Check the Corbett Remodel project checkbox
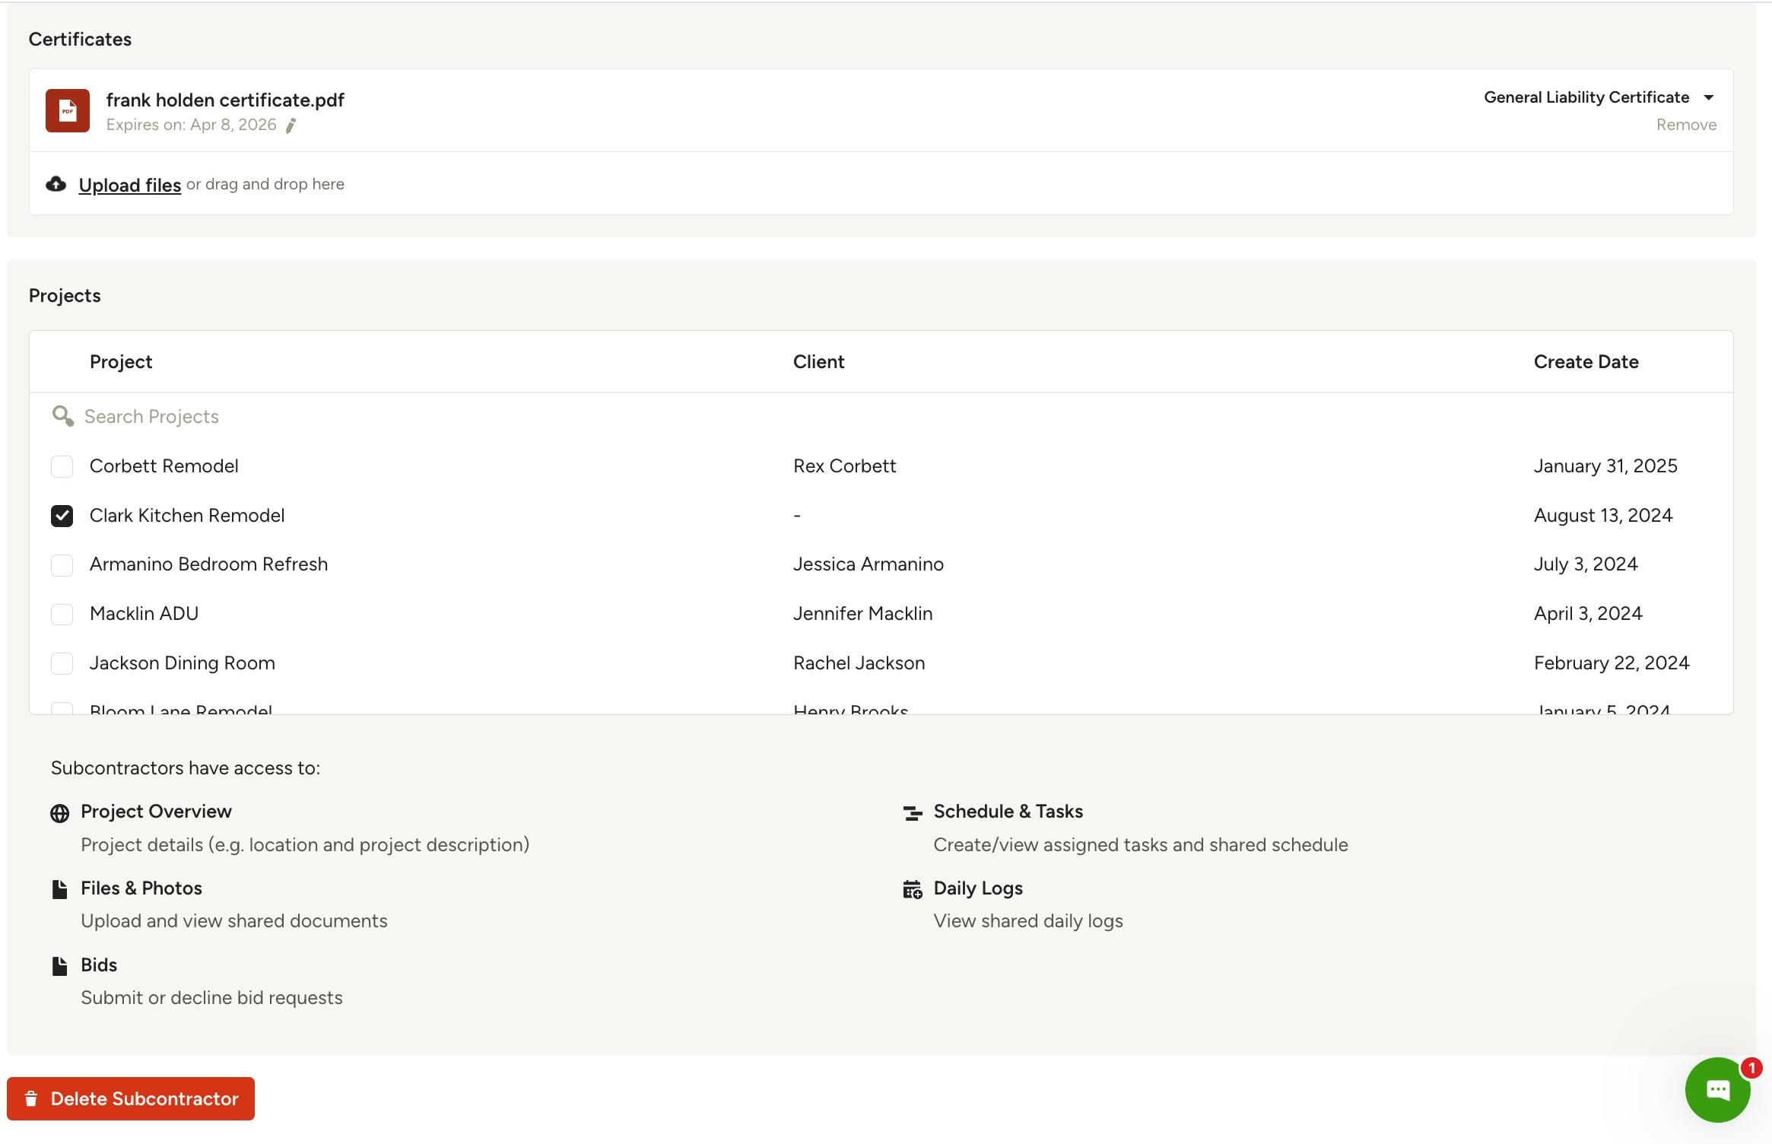The height and width of the screenshot is (1144, 1772). pos(62,466)
